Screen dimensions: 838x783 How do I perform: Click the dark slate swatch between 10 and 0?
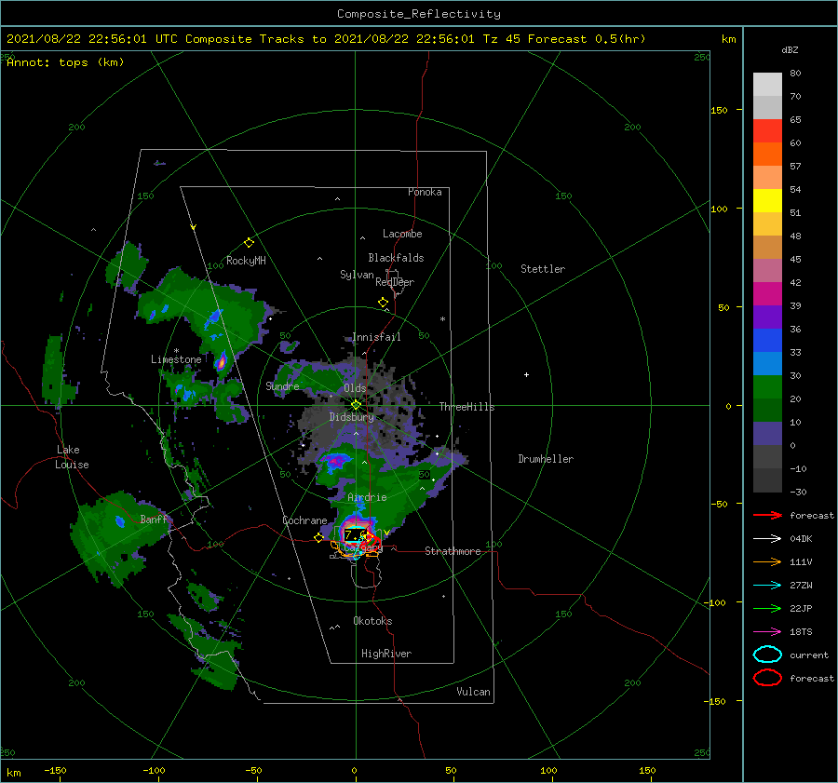point(767,434)
